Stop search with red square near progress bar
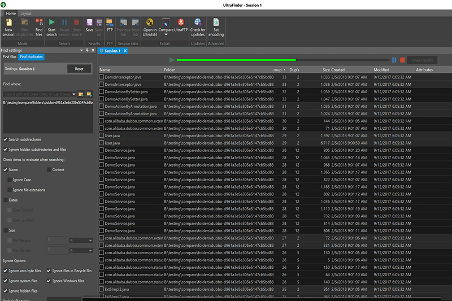The image size is (452, 301). [x=402, y=60]
